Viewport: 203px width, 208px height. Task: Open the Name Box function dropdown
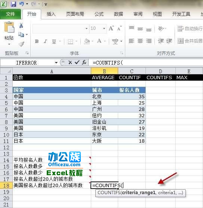click(56, 63)
